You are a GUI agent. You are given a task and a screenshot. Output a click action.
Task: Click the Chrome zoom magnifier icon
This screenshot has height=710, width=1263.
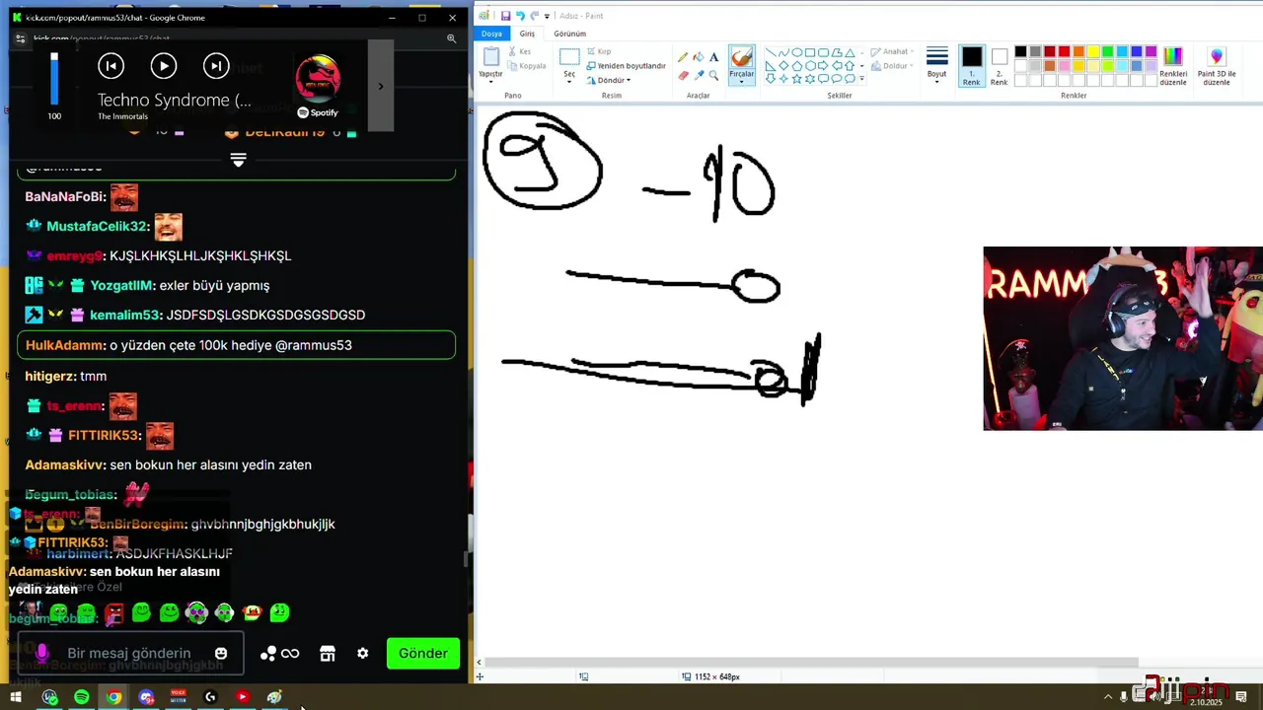pyautogui.click(x=451, y=38)
